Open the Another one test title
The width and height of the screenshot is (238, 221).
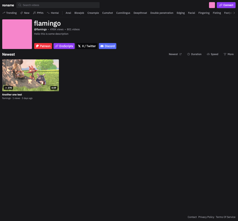12,95
